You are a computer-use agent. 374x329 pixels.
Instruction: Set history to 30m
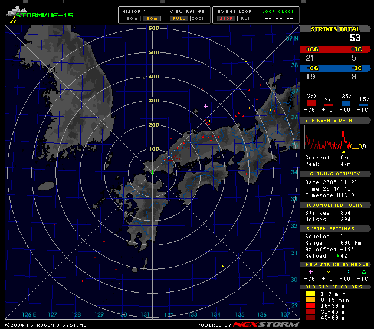click(131, 19)
